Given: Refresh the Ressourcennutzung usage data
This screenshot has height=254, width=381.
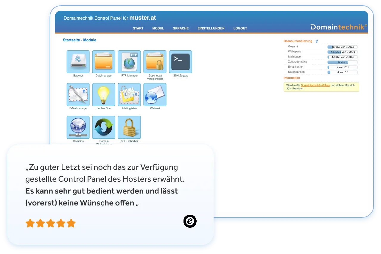Looking at the screenshot, I should pyautogui.click(x=317, y=41).
